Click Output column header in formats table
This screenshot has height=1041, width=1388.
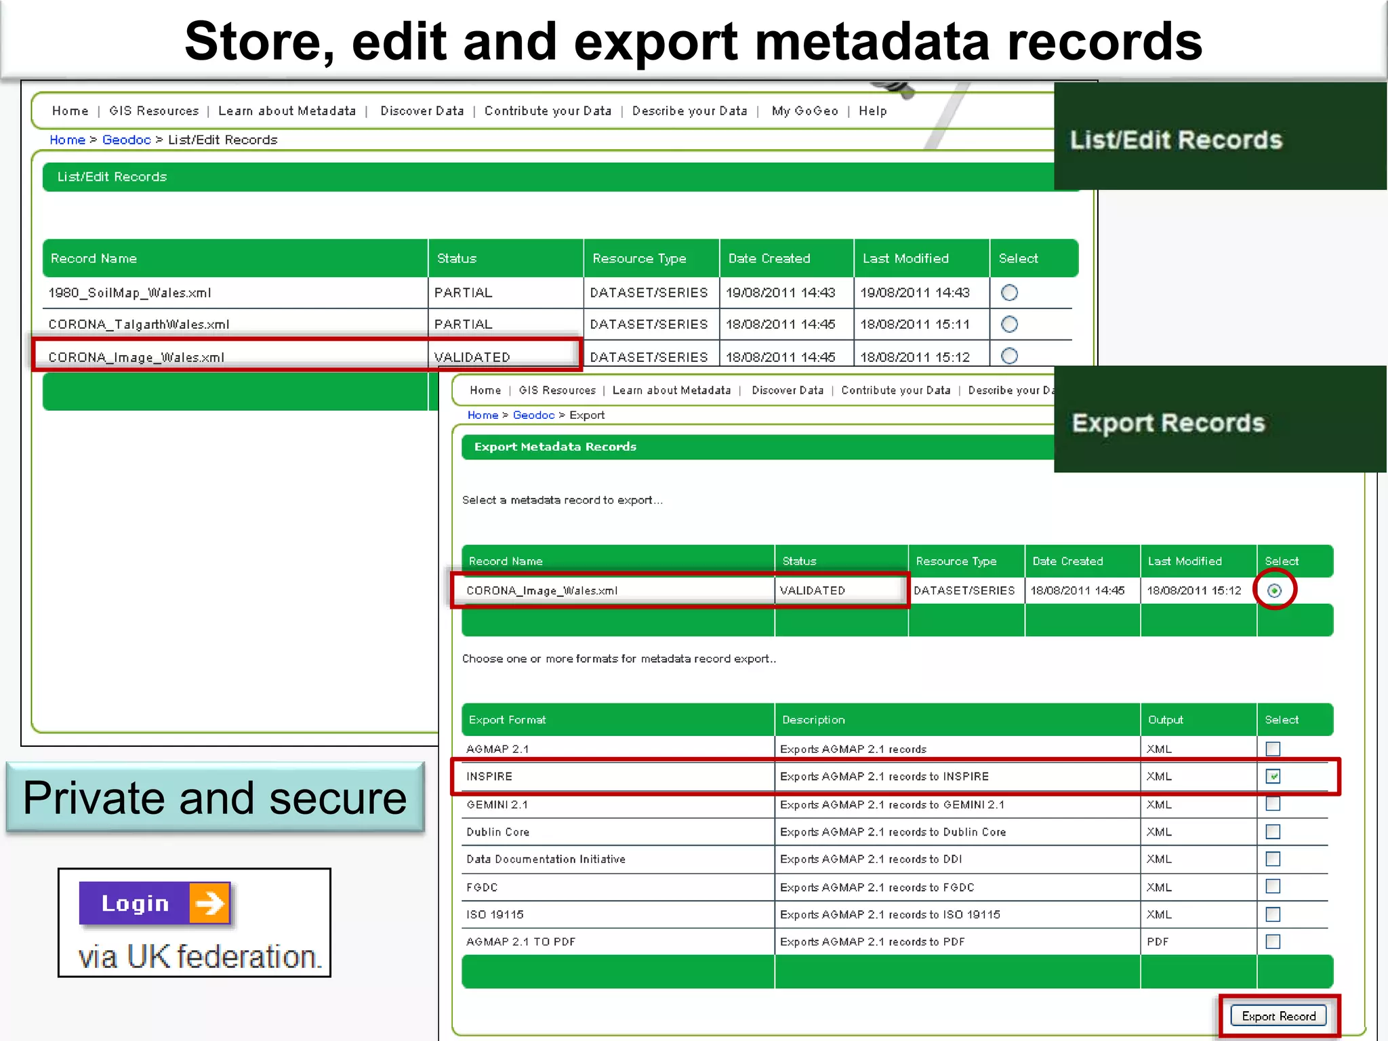(1165, 720)
